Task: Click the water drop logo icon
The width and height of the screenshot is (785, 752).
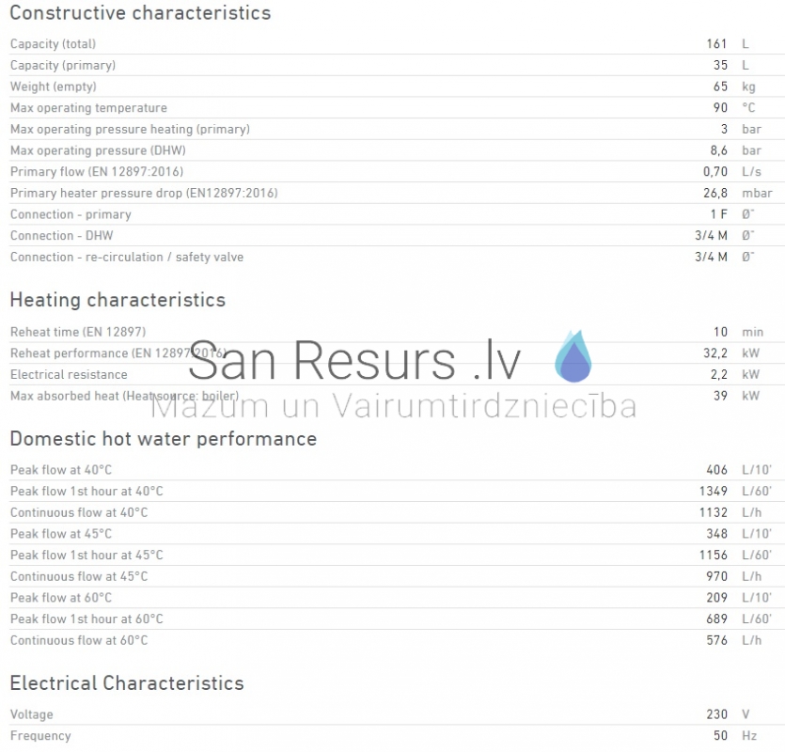Action: pos(573,356)
